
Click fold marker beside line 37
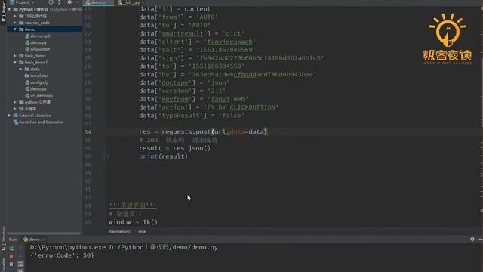[x=106, y=156]
